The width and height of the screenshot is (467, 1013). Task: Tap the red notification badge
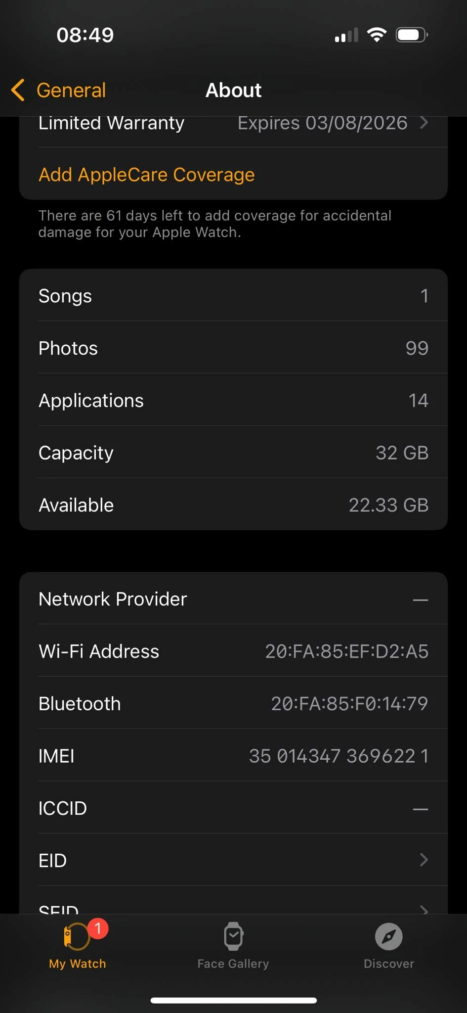pyautogui.click(x=98, y=928)
